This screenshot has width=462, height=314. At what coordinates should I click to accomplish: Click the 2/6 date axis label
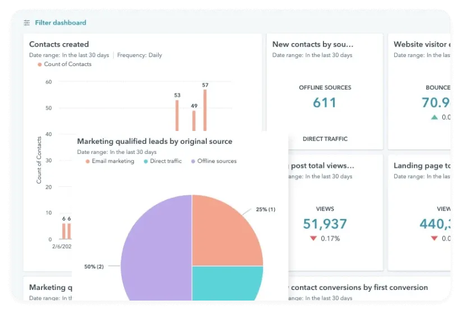point(62,247)
